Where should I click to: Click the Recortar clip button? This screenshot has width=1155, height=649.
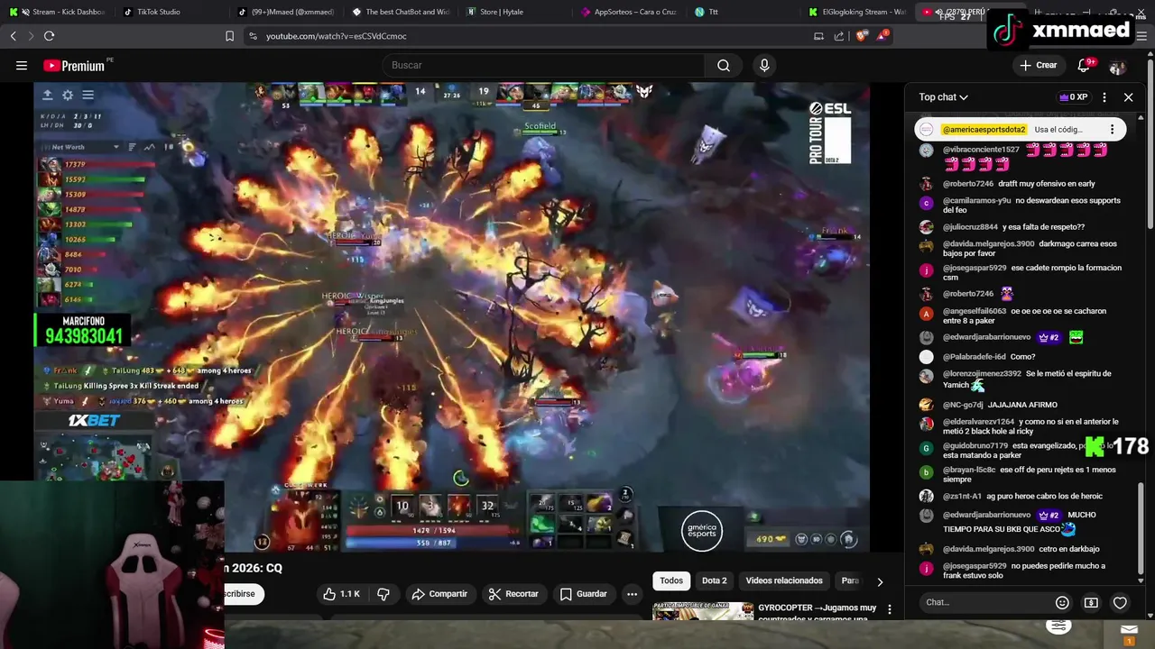point(513,594)
